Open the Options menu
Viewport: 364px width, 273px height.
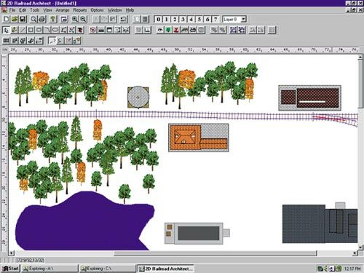97,10
